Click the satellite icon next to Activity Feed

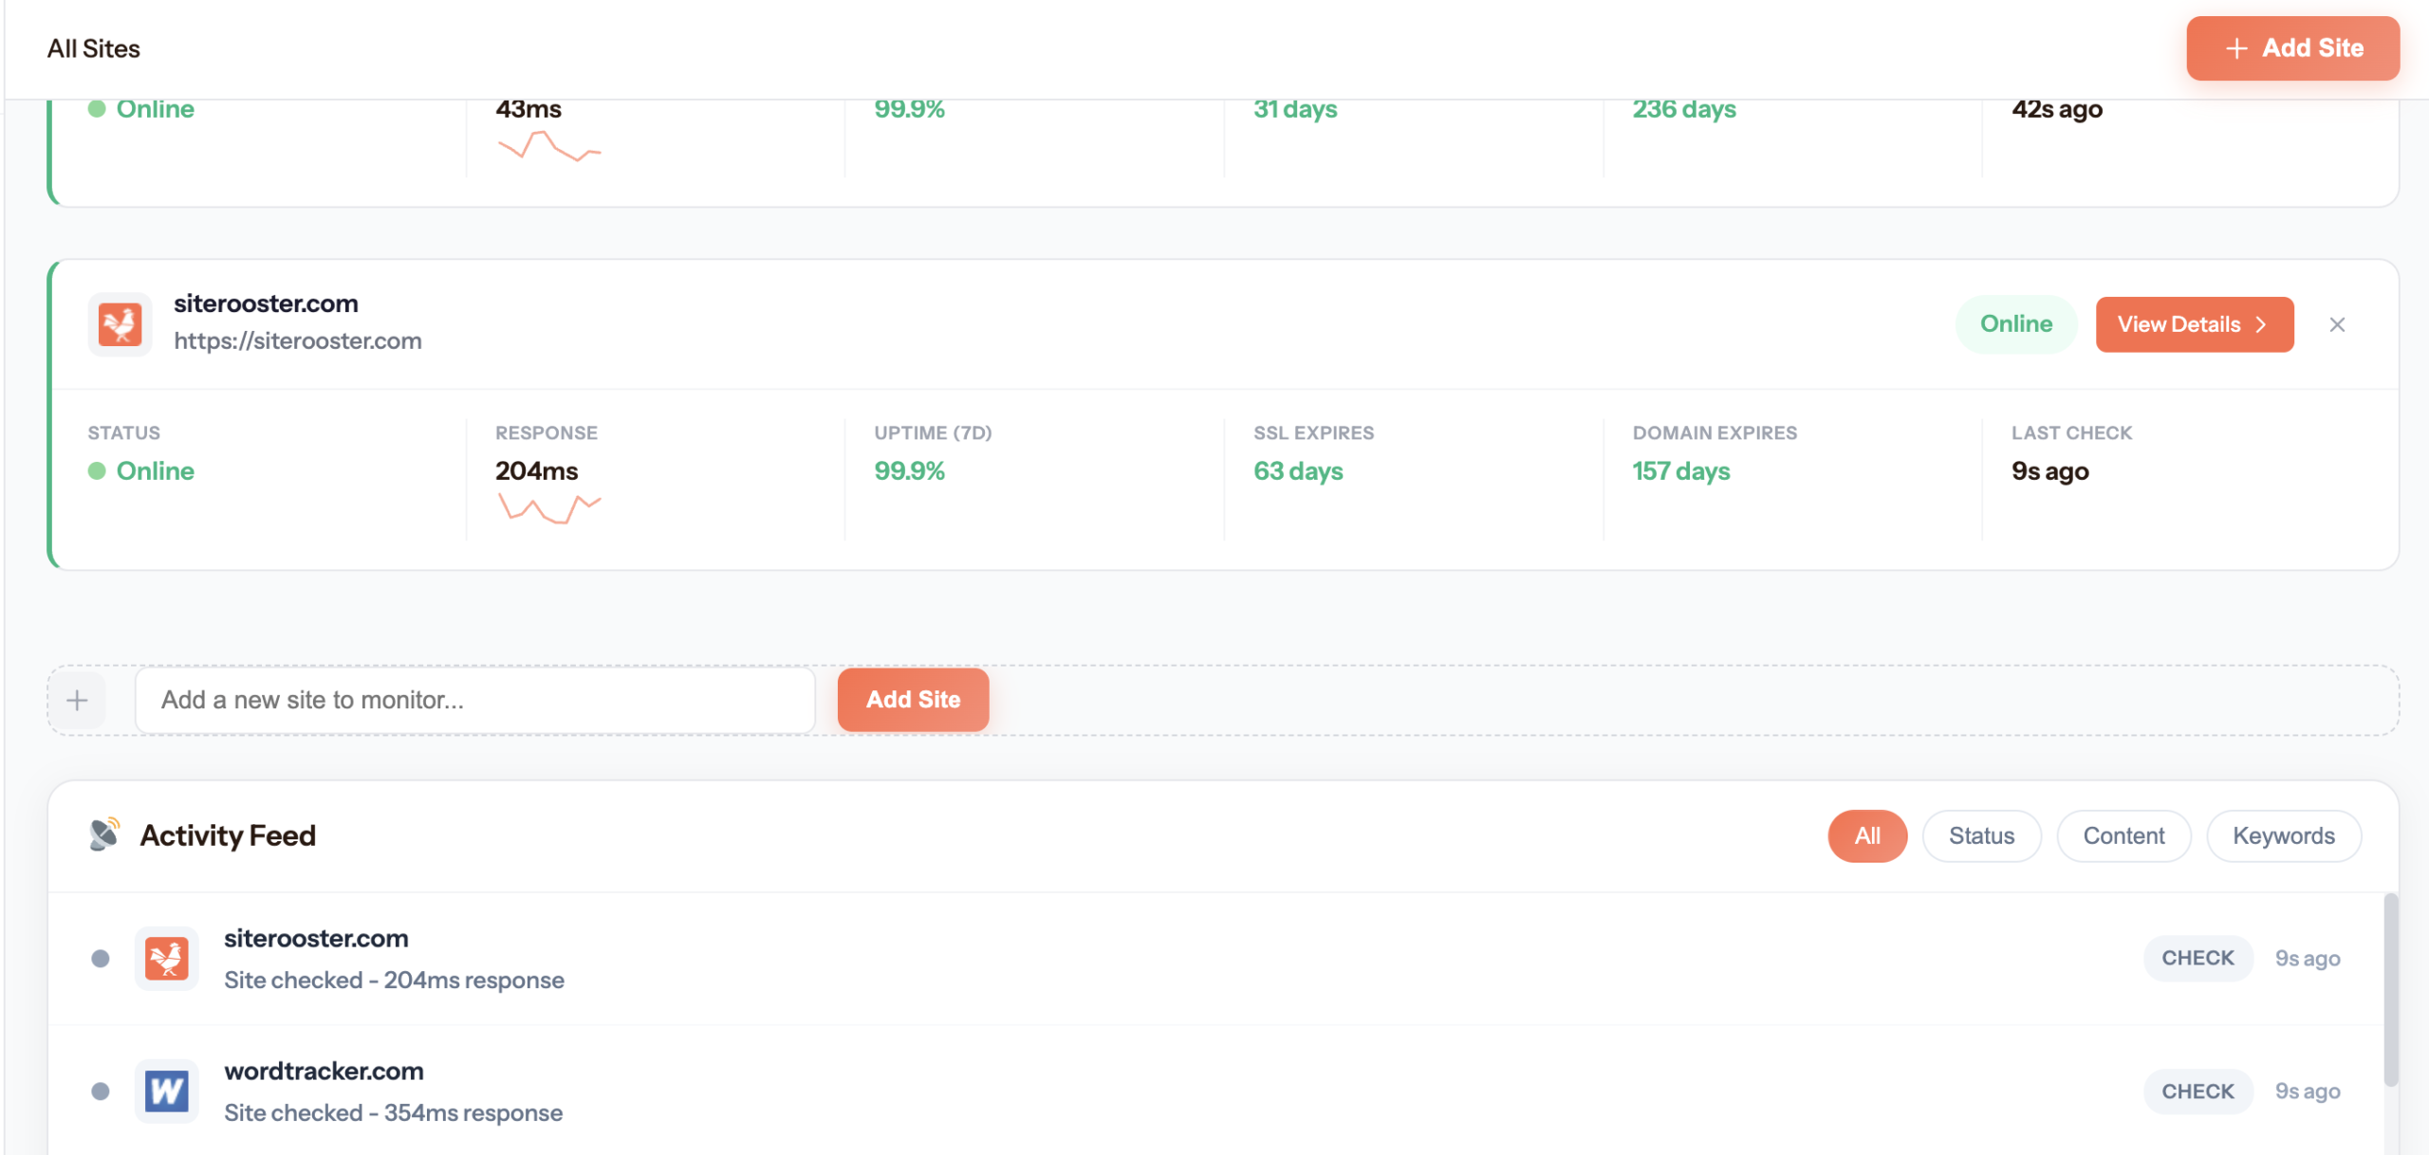[102, 834]
